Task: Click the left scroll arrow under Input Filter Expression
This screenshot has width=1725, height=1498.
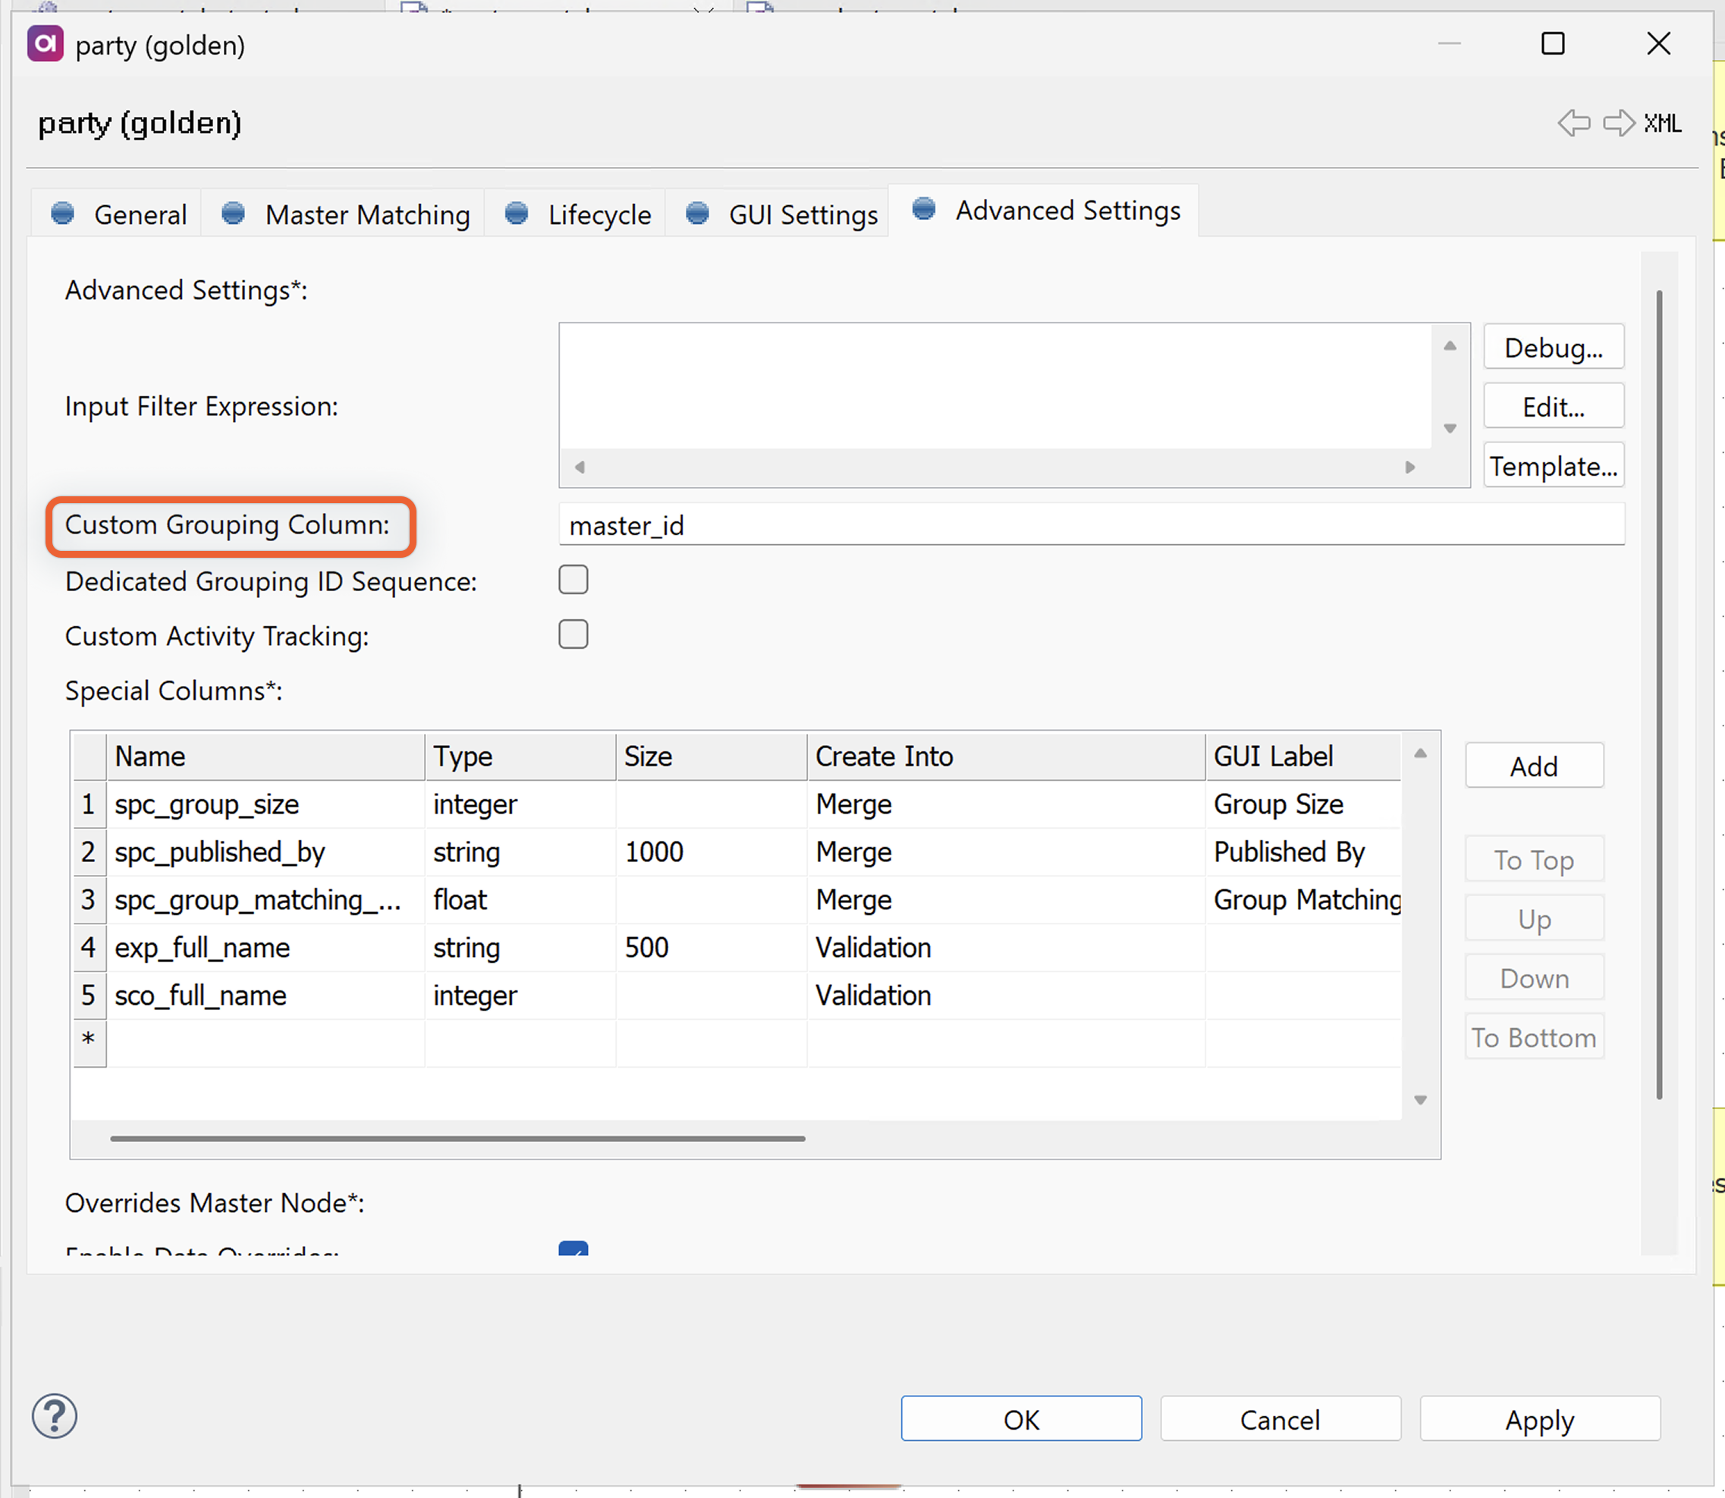Action: coord(580,467)
